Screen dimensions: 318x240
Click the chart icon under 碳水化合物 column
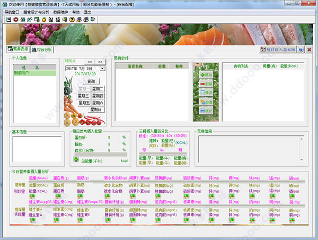pyautogui.click(x=108, y=196)
